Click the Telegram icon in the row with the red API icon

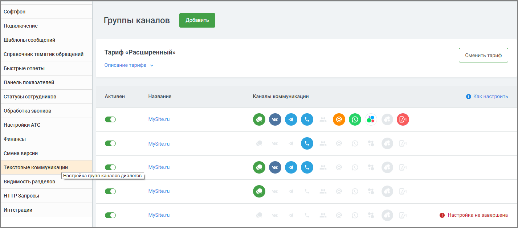click(291, 119)
